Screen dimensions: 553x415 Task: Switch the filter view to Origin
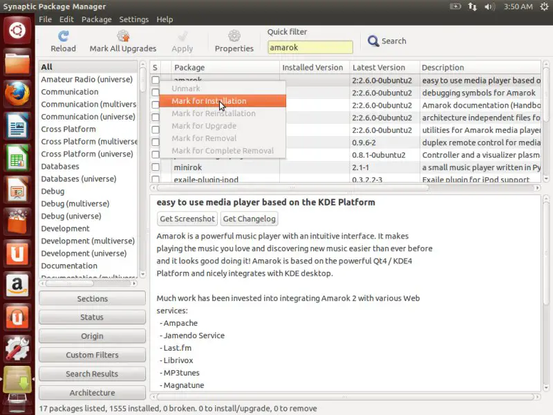(92, 336)
